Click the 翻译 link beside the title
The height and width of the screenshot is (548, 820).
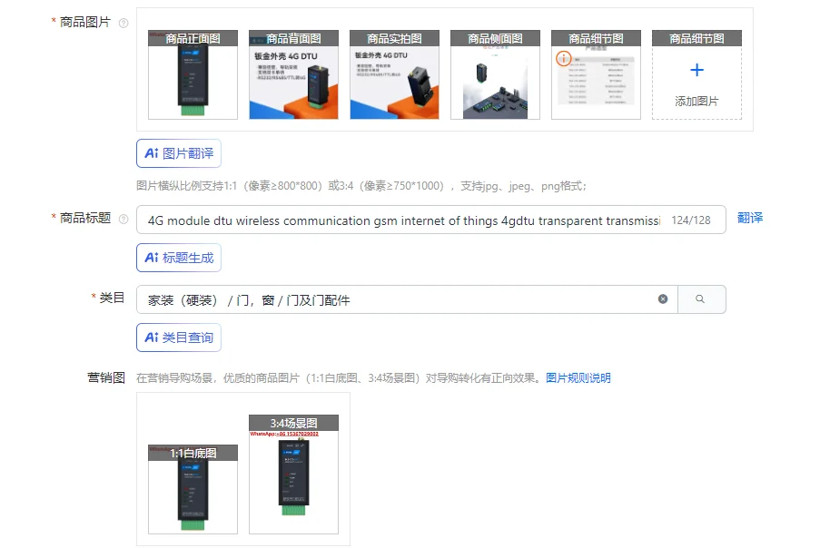click(749, 218)
